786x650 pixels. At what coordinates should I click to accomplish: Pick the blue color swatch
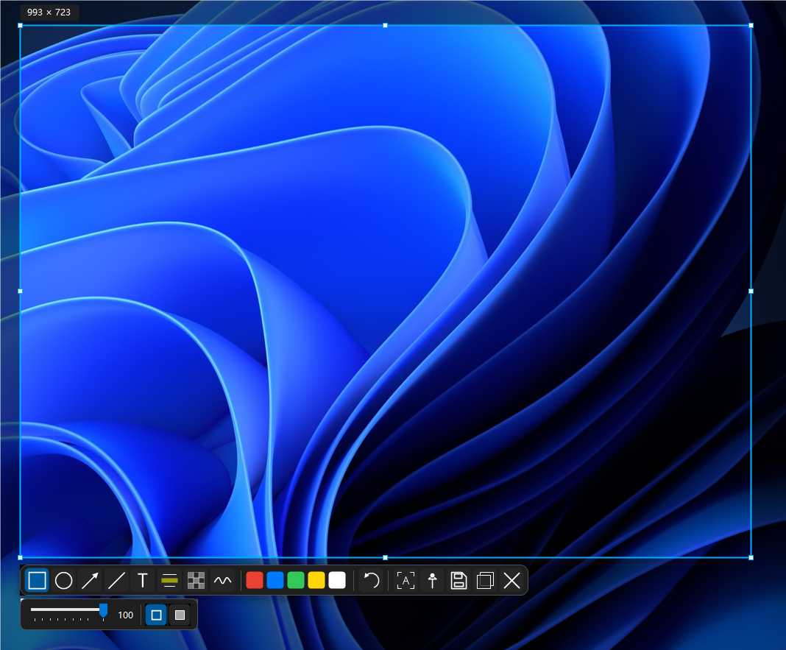275,580
